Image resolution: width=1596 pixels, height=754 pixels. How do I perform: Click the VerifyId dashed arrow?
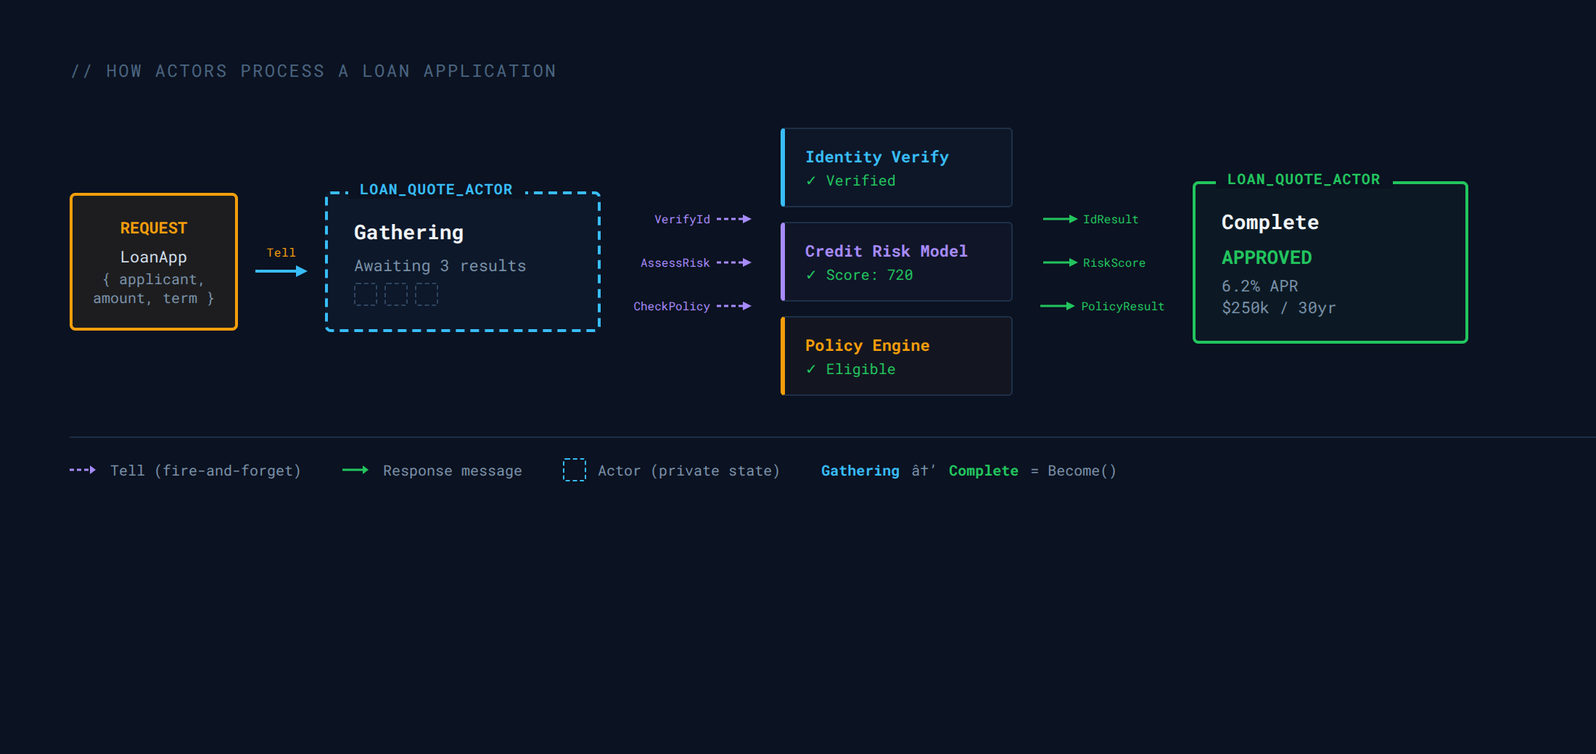point(734,218)
